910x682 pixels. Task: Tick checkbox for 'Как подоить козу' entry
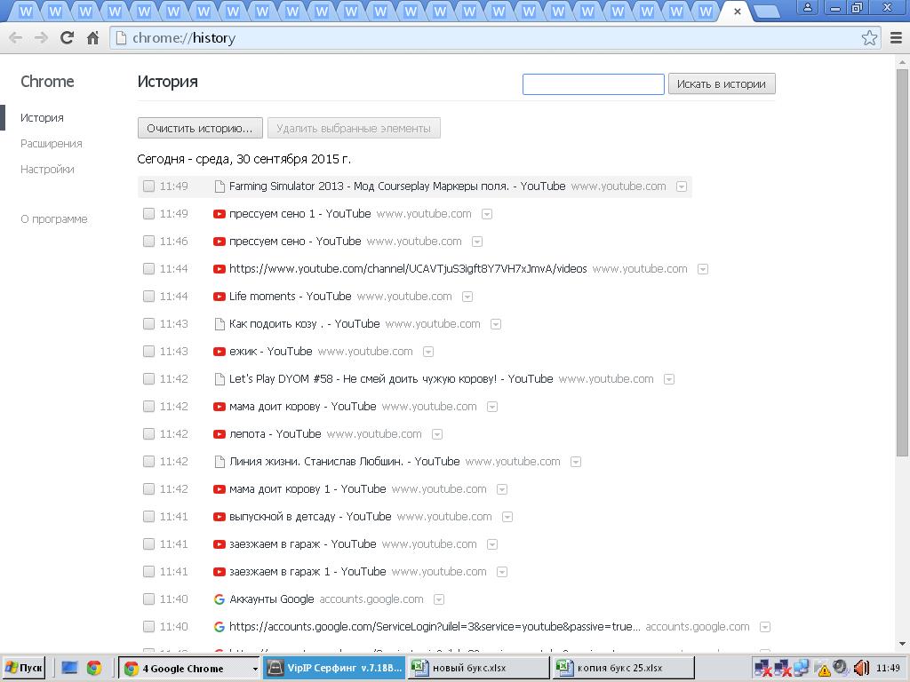pos(149,323)
